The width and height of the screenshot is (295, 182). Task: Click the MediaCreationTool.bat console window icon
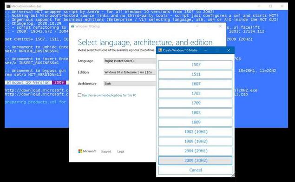coord(8,6)
